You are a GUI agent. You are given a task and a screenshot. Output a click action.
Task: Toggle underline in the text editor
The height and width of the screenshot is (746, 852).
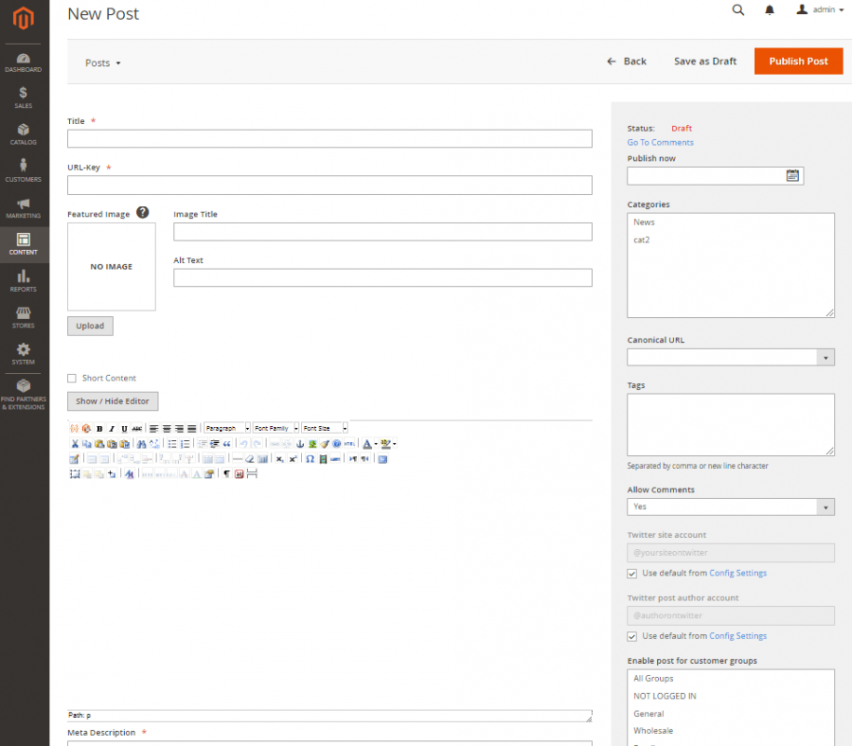(x=122, y=427)
